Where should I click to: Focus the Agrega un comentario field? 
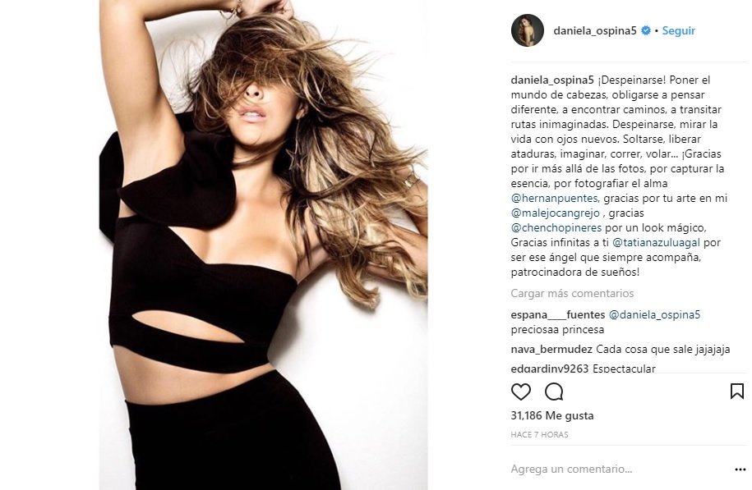619,469
